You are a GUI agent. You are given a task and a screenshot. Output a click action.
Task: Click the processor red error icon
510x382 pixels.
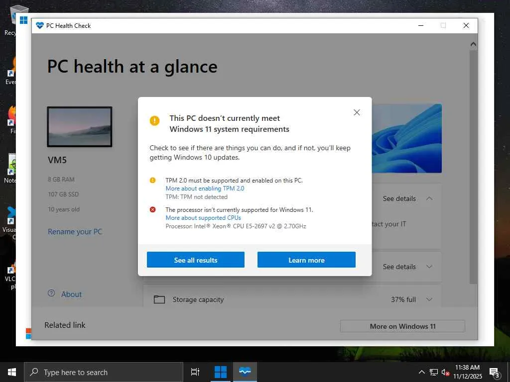[x=152, y=209]
